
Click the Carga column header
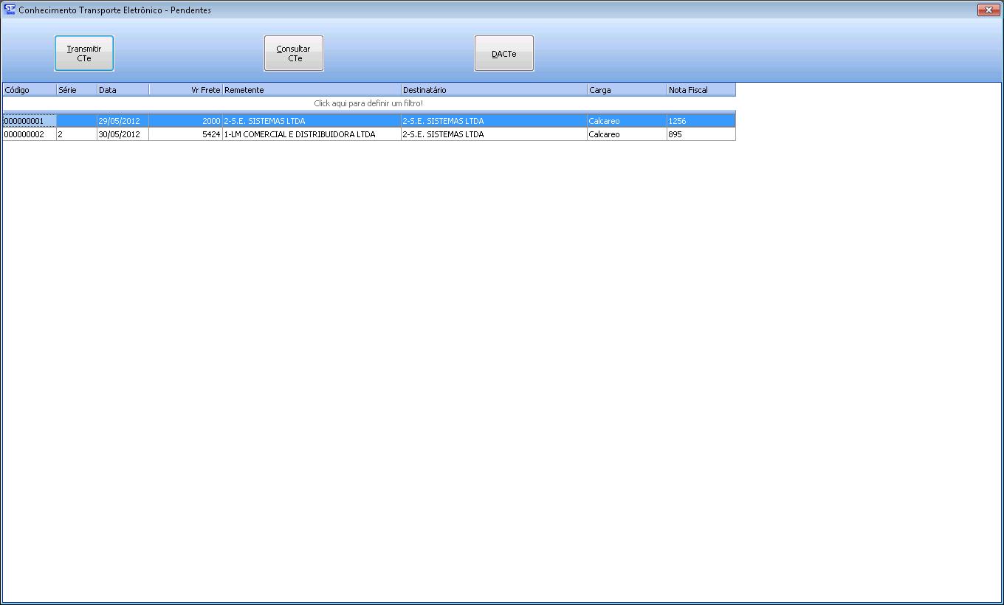click(x=627, y=90)
